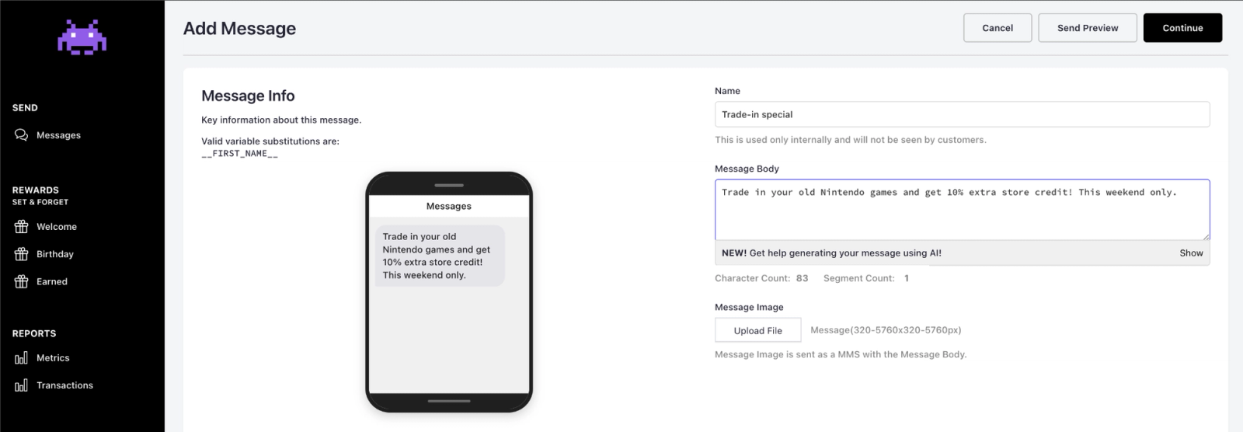1243x432 pixels.
Task: Click the Transactions bar chart icon
Action: [21, 385]
